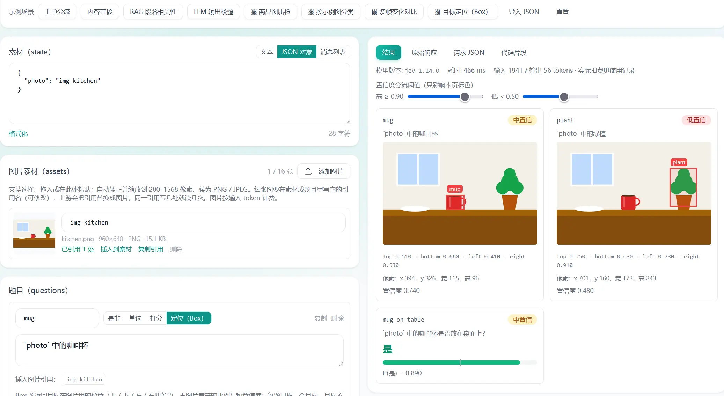Image resolution: width=724 pixels, height=396 pixels.
Task: Select the 商品图质检 example scenario
Action: pyautogui.click(x=271, y=12)
